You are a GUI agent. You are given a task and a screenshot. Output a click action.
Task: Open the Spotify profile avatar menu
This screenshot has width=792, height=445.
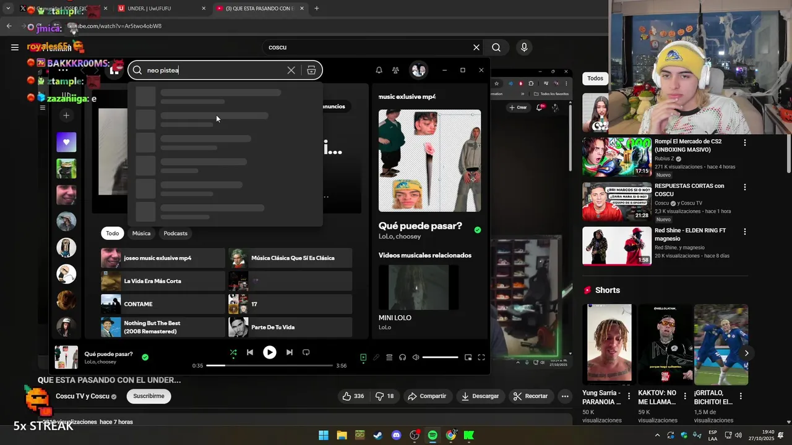(x=419, y=70)
